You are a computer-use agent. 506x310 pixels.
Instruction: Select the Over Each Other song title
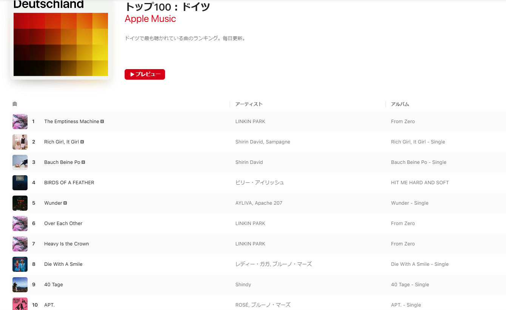pos(63,224)
